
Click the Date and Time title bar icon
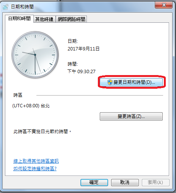point(6,7)
